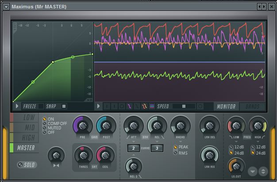Click the stereo separation knob
The image size is (277, 182).
click(x=56, y=156)
